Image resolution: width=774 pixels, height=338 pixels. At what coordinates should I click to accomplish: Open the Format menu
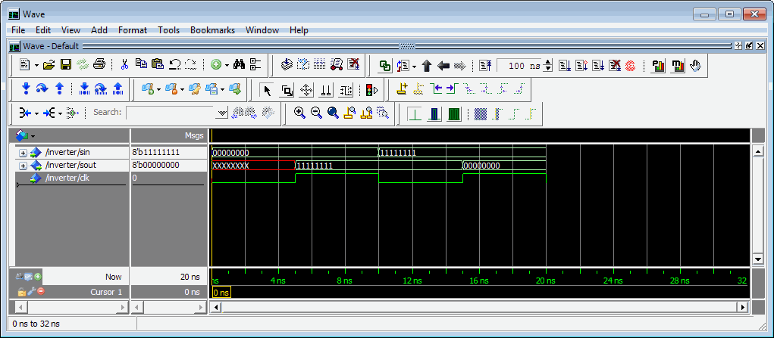pos(133,30)
